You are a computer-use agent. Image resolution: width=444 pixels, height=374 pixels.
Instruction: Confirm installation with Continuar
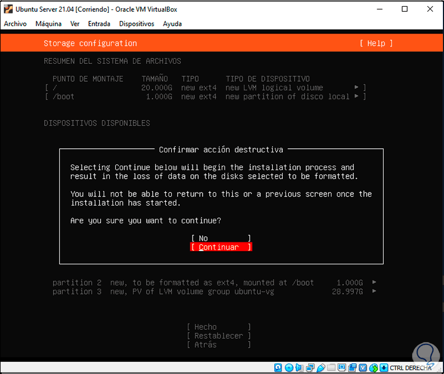point(221,247)
